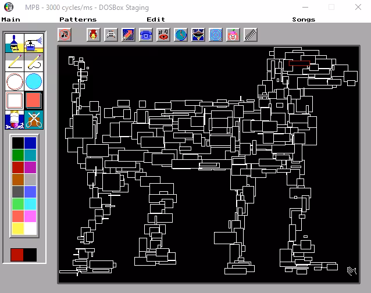Select the scissors cut tool
The width and height of the screenshot is (371, 293).
34,120
